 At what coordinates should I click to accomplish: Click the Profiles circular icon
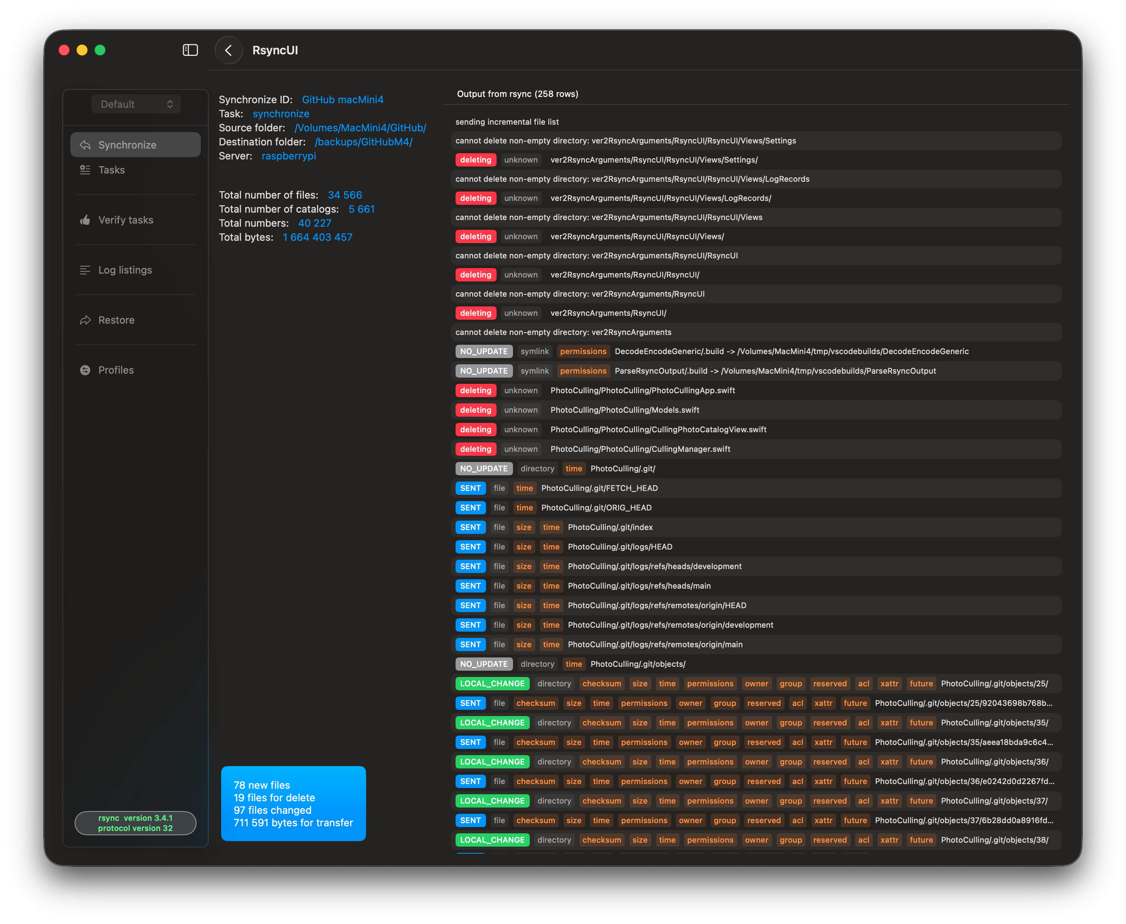pos(85,370)
